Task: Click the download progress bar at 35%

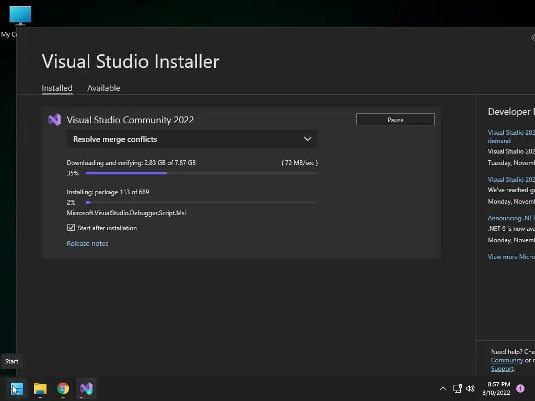Action: tap(201, 173)
